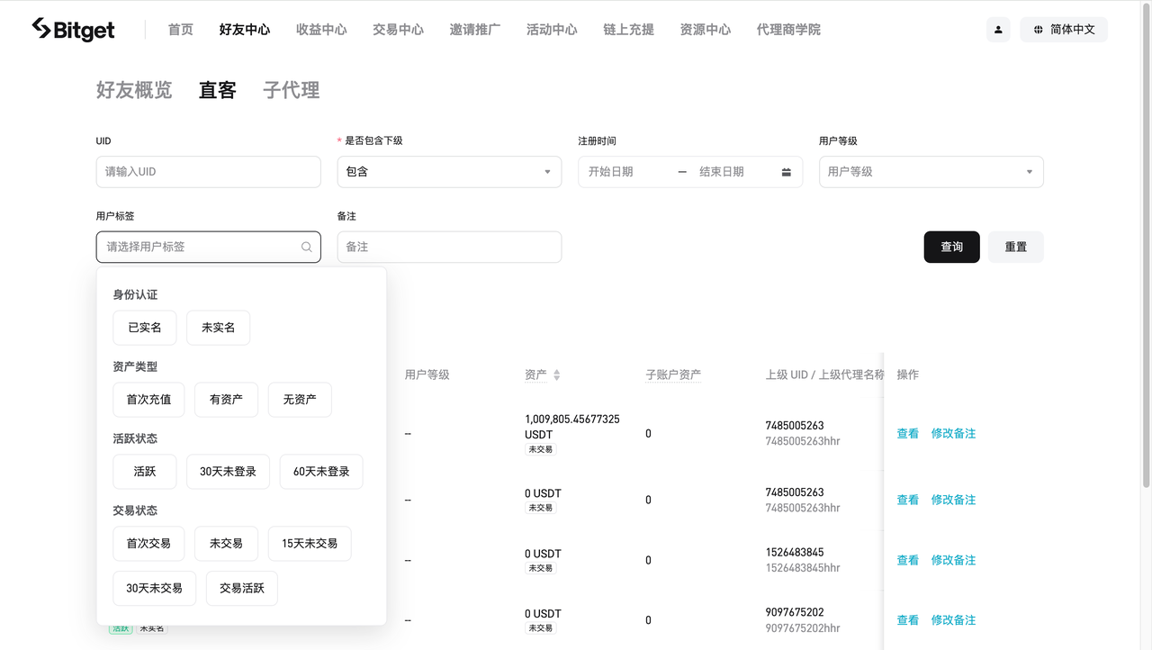Switch to the 好友概览 tab
Screen dimensions: 1152x650
tap(134, 90)
